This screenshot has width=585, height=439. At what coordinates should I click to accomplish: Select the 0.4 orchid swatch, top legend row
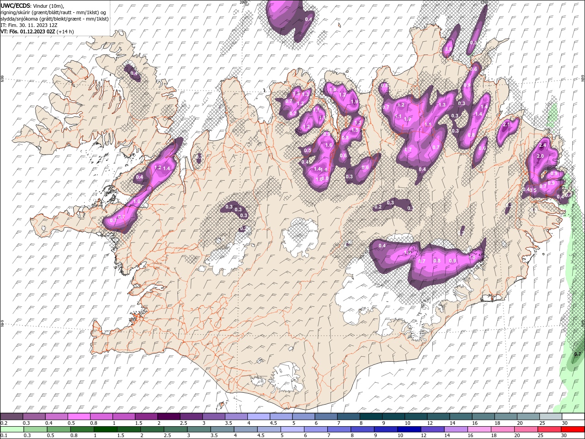click(56, 417)
